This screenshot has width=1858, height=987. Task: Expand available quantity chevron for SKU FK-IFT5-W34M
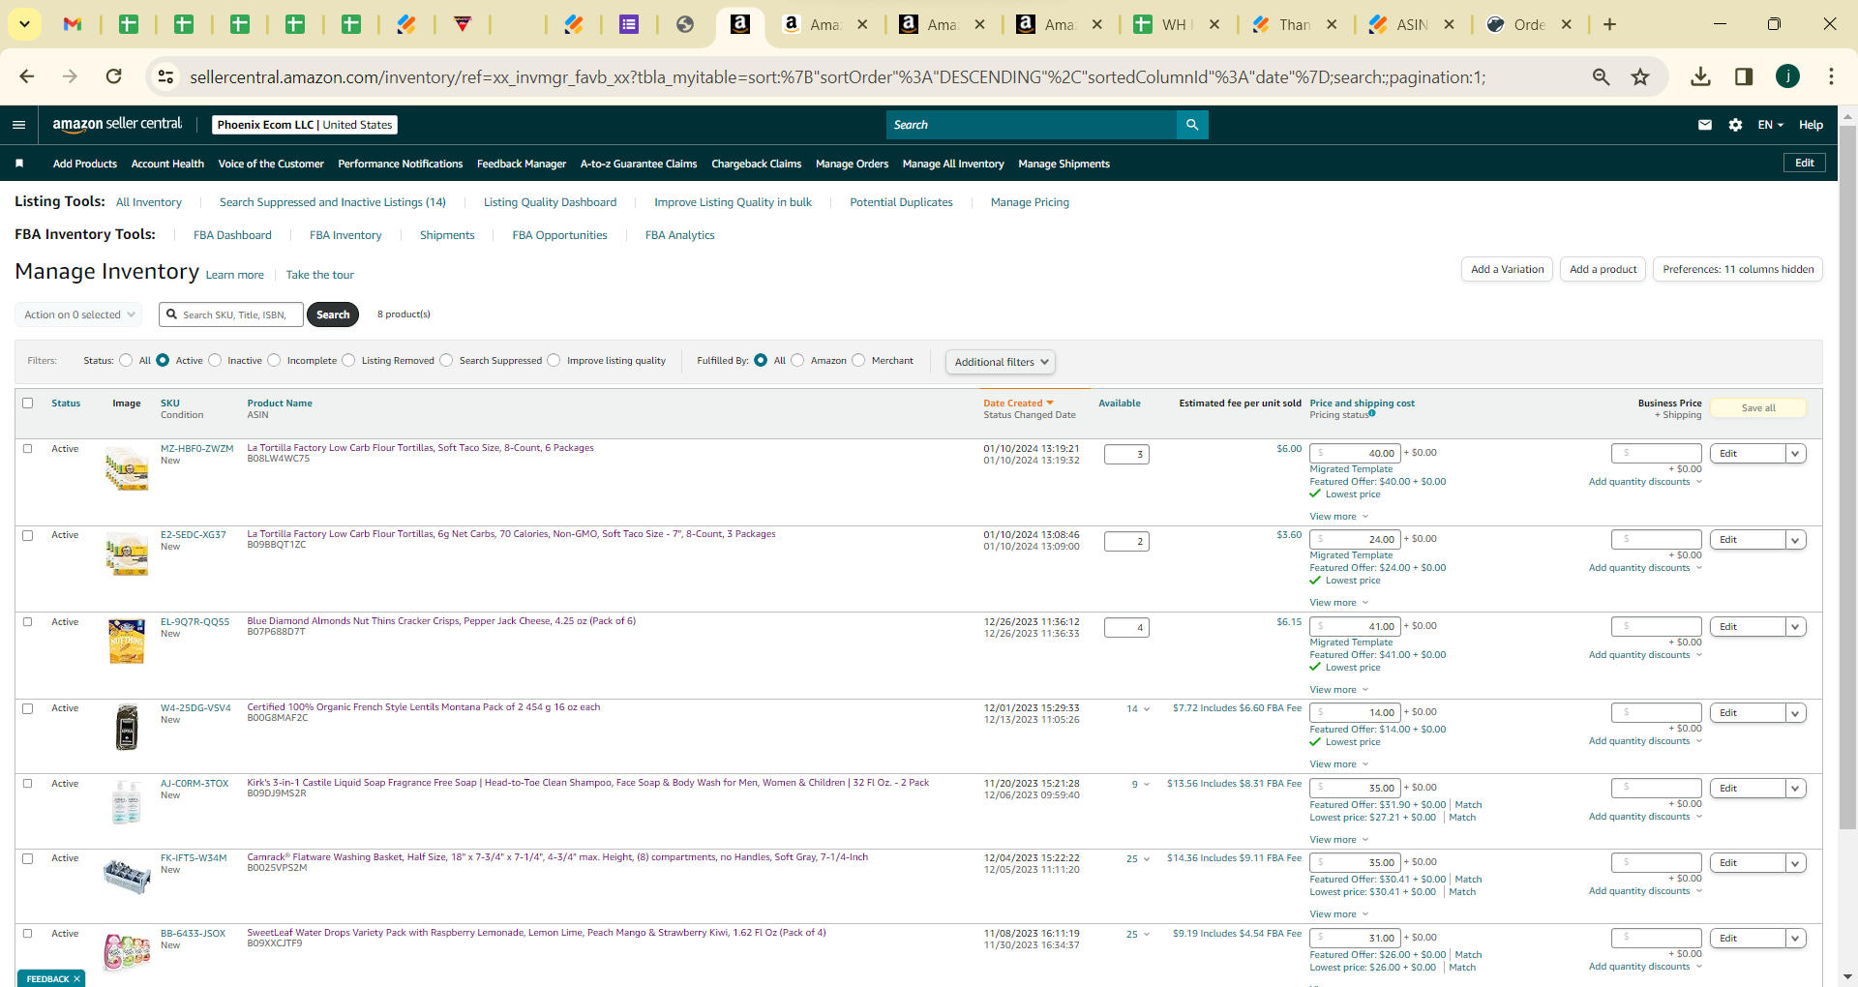click(x=1147, y=859)
